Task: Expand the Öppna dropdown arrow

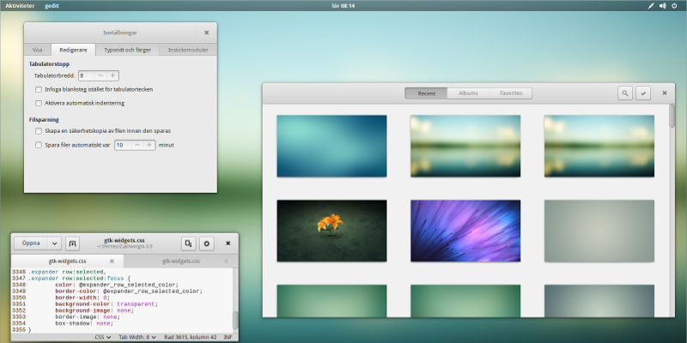Action: pos(54,244)
